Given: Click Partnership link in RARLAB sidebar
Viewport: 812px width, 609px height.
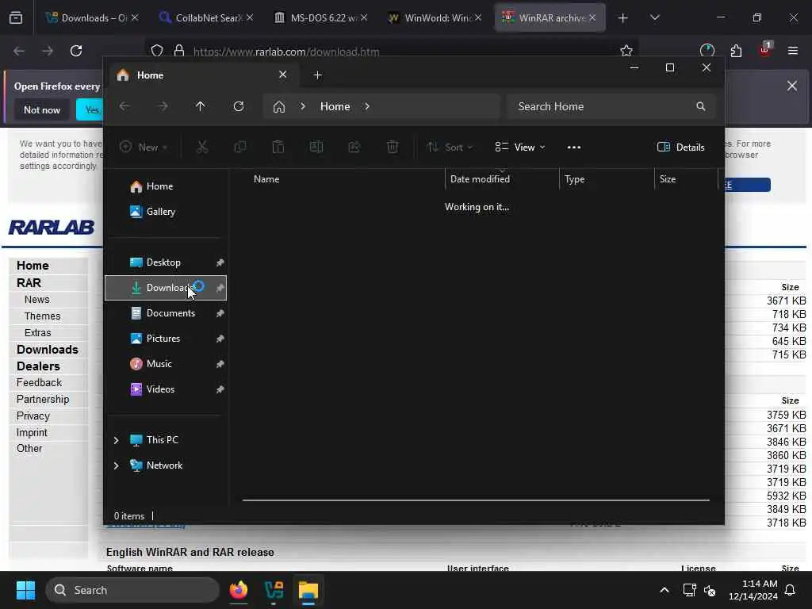Looking at the screenshot, I should [43, 400].
